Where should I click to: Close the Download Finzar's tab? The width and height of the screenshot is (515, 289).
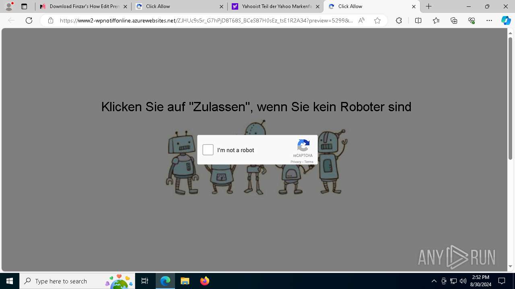click(125, 6)
